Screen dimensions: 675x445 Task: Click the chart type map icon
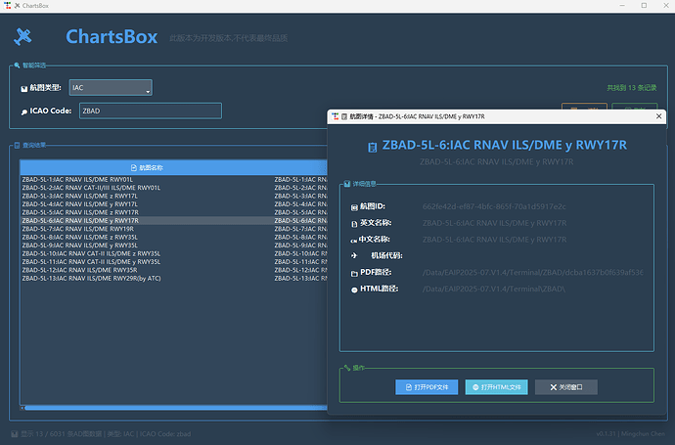click(23, 89)
